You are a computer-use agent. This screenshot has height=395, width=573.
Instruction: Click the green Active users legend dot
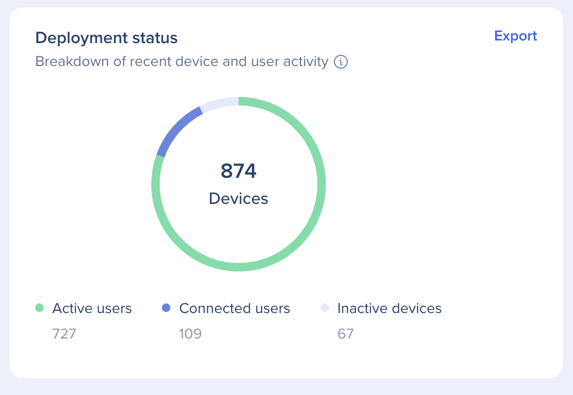(39, 308)
